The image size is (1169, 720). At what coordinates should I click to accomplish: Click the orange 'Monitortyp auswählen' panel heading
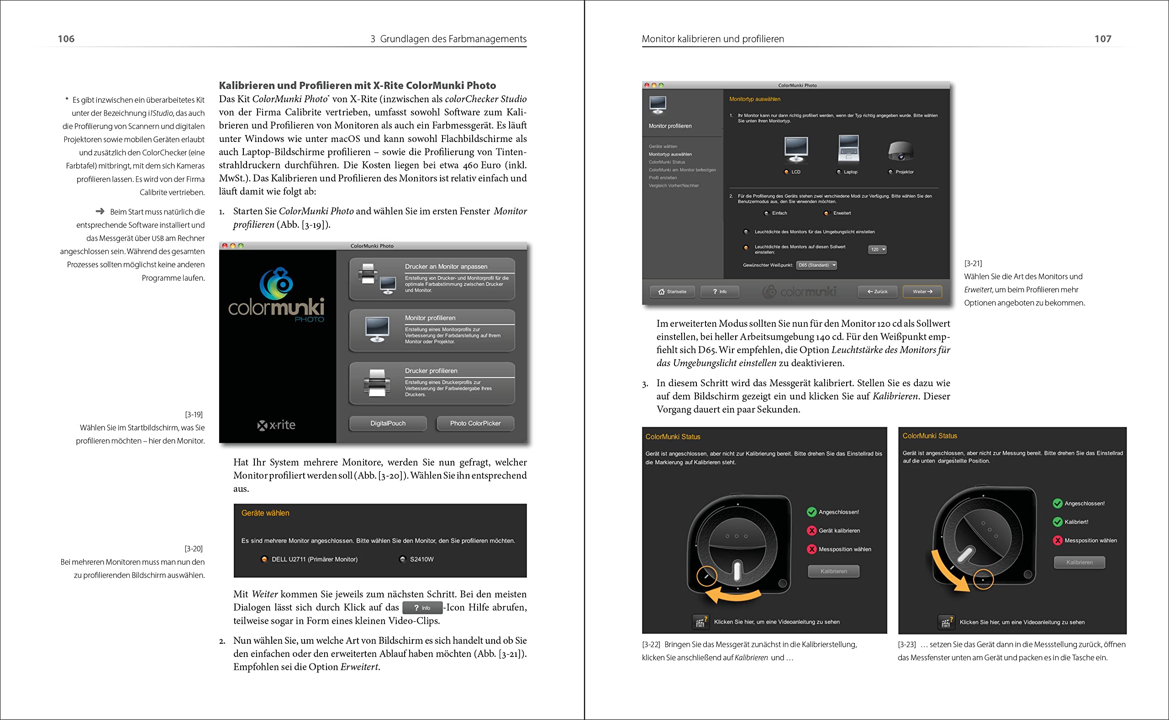(755, 99)
